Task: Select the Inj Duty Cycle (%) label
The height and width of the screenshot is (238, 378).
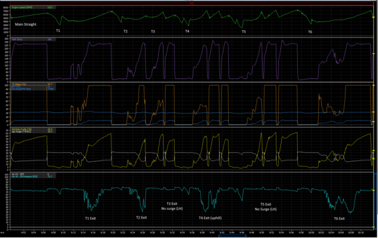Action: coord(22,130)
